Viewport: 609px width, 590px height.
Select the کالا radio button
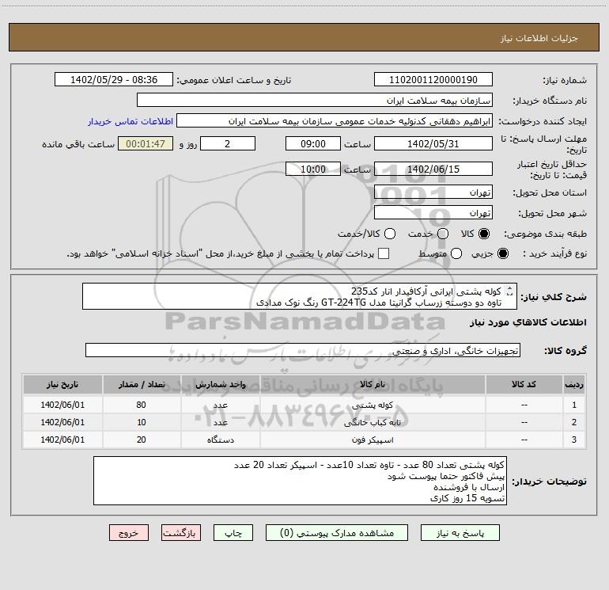pyautogui.click(x=484, y=234)
